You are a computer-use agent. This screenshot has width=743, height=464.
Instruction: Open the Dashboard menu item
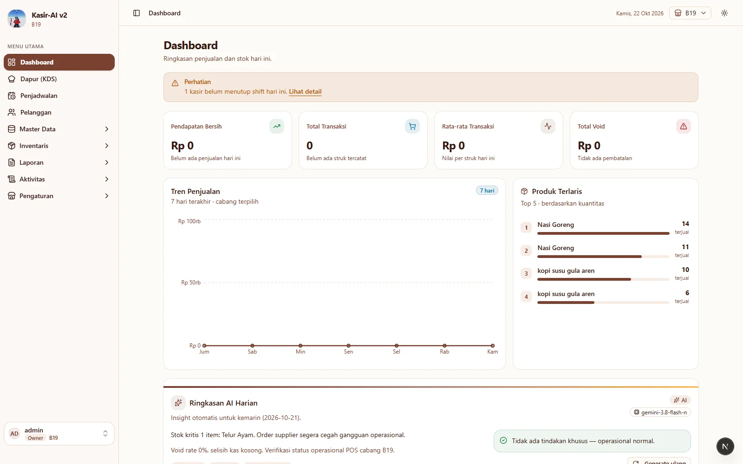tap(59, 62)
